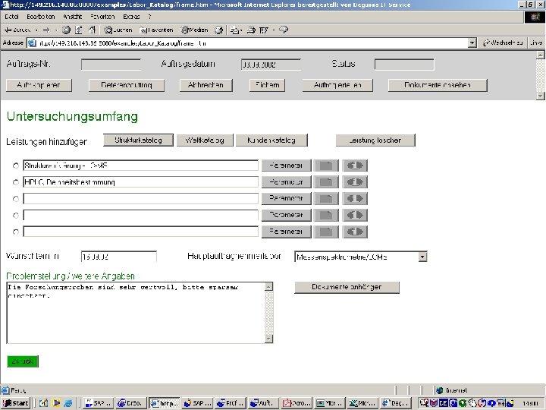The image size is (546, 410).
Task: Open the Strukturkatalog button
Action: tap(138, 140)
